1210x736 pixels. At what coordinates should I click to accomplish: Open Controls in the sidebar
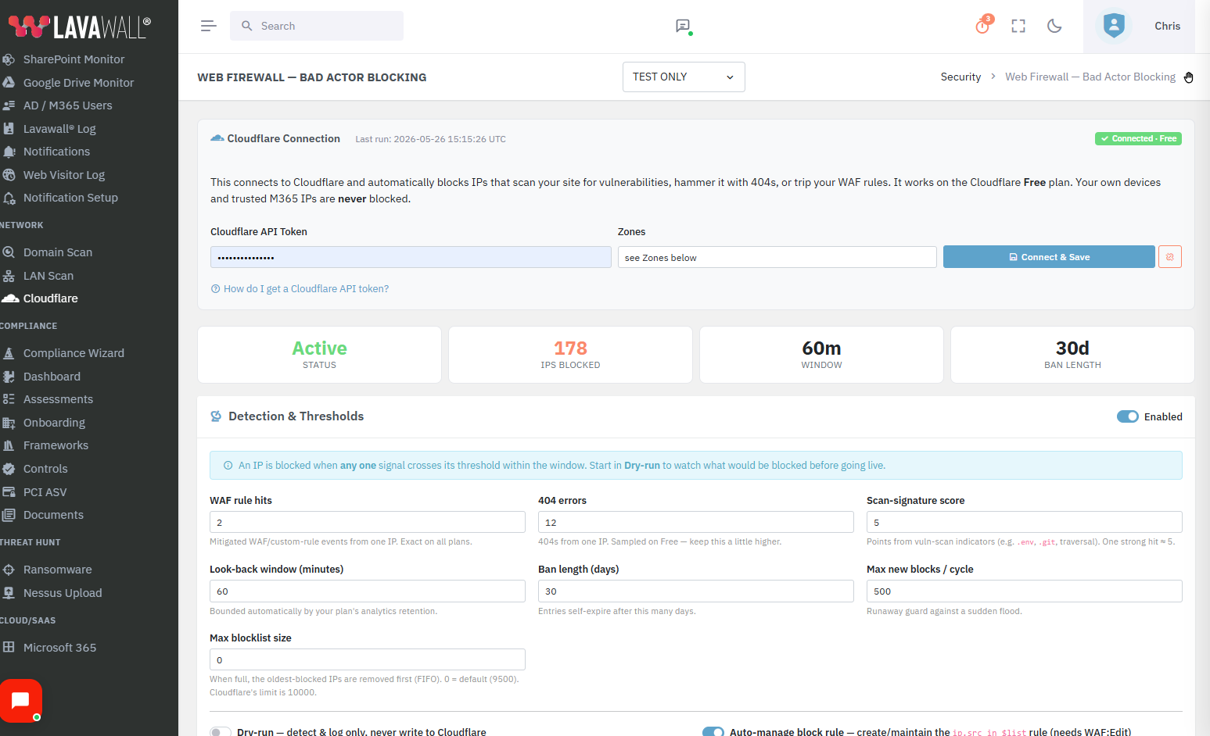[45, 469]
